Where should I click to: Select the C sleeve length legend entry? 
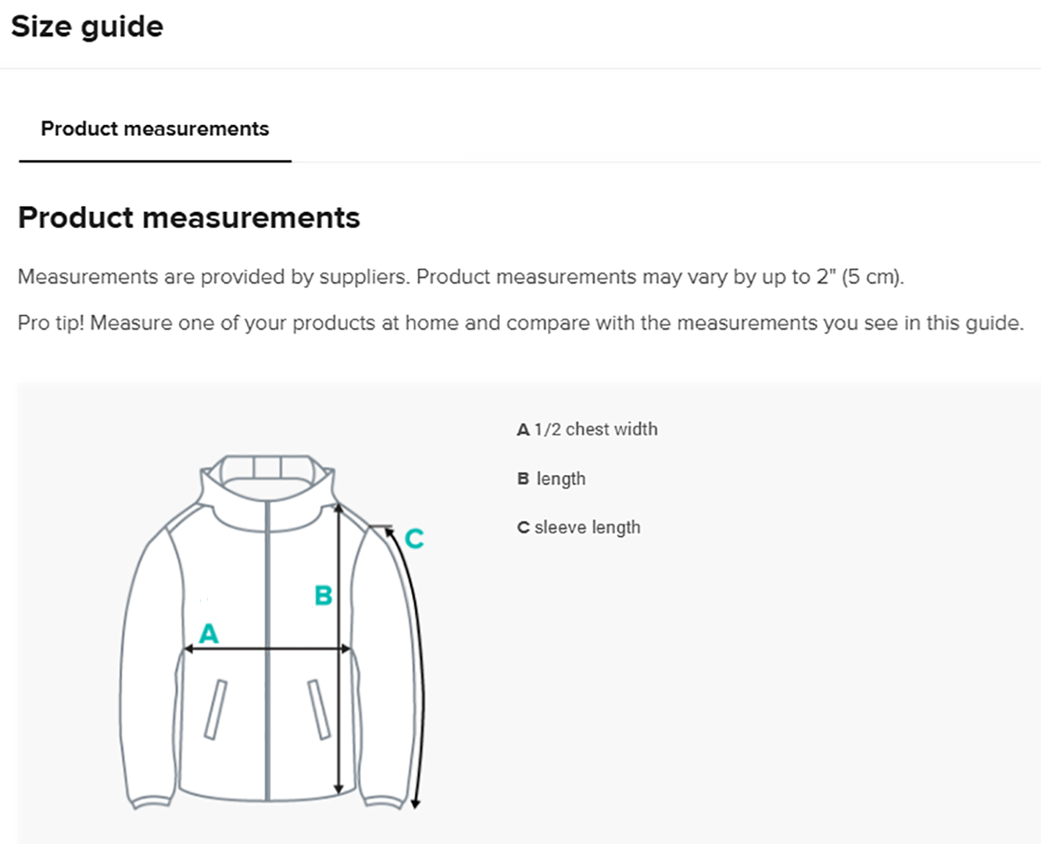point(578,527)
